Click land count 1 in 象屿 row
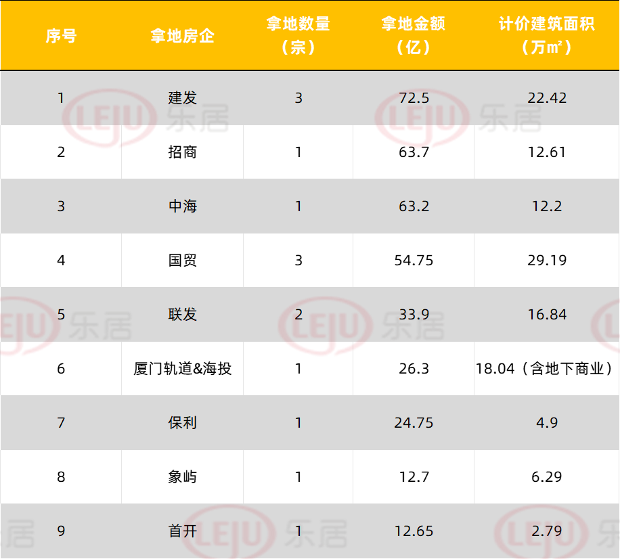Viewport: 620px width, 559px height. (x=298, y=476)
